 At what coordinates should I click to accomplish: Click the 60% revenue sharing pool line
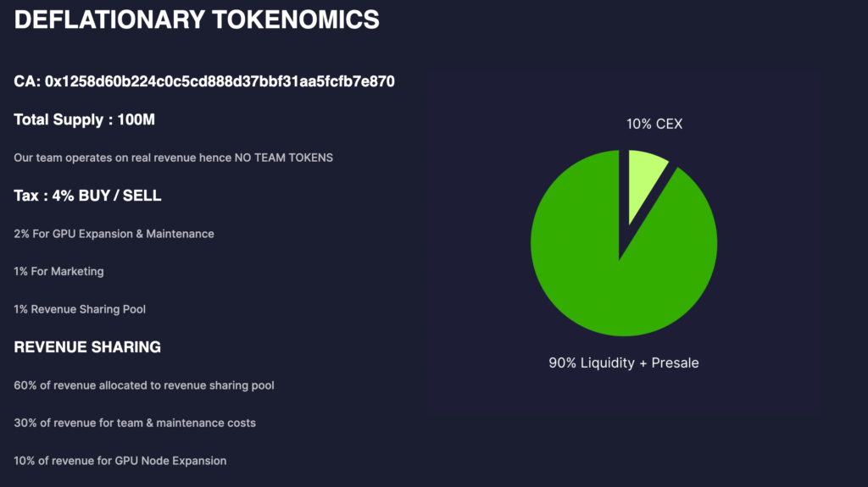pyautogui.click(x=144, y=385)
